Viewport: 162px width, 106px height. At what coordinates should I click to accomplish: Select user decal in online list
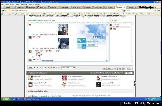114,29
